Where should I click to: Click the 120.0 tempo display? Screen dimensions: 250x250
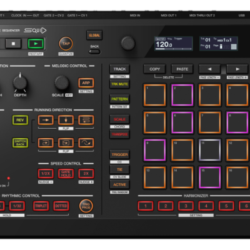pos(173,44)
